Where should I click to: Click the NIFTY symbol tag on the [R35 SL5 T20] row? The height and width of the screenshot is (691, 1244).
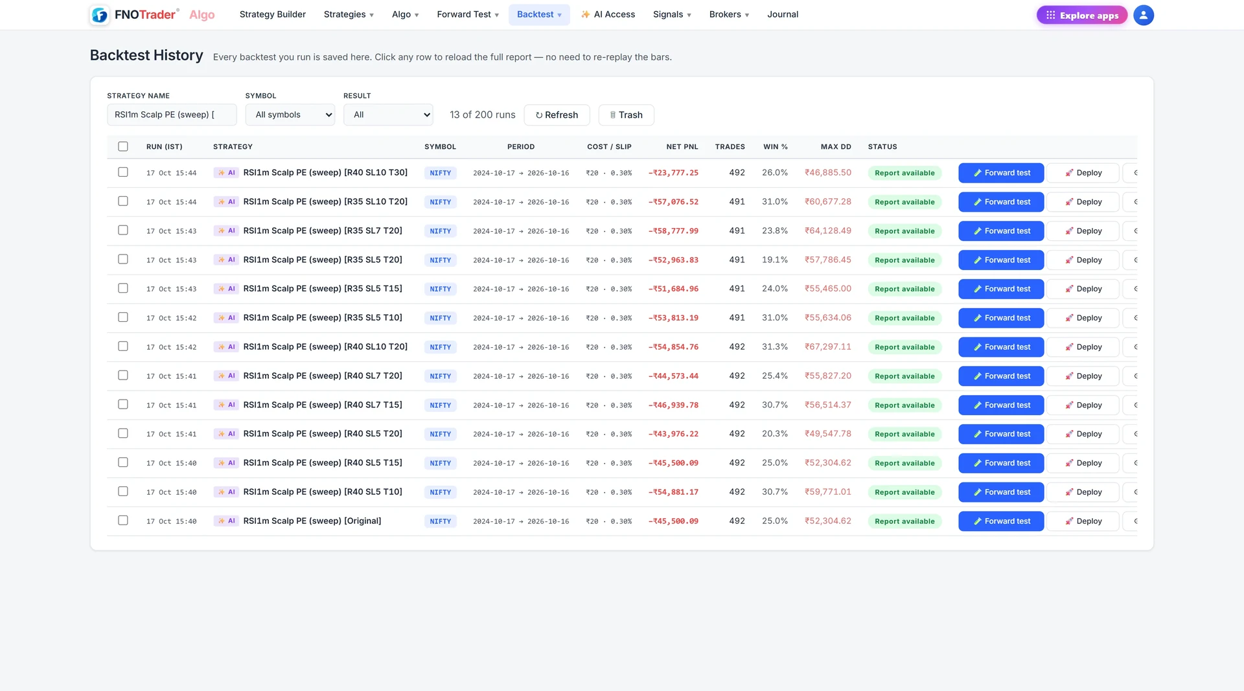(x=440, y=260)
